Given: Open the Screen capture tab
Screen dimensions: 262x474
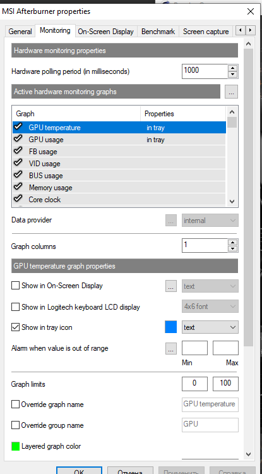Looking at the screenshot, I should (206, 32).
